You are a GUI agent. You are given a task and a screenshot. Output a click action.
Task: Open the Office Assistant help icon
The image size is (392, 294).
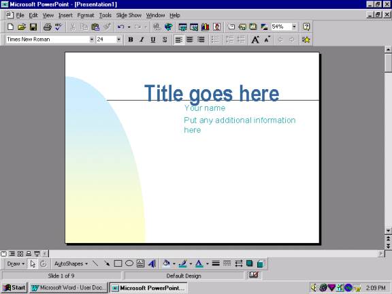tap(306, 27)
